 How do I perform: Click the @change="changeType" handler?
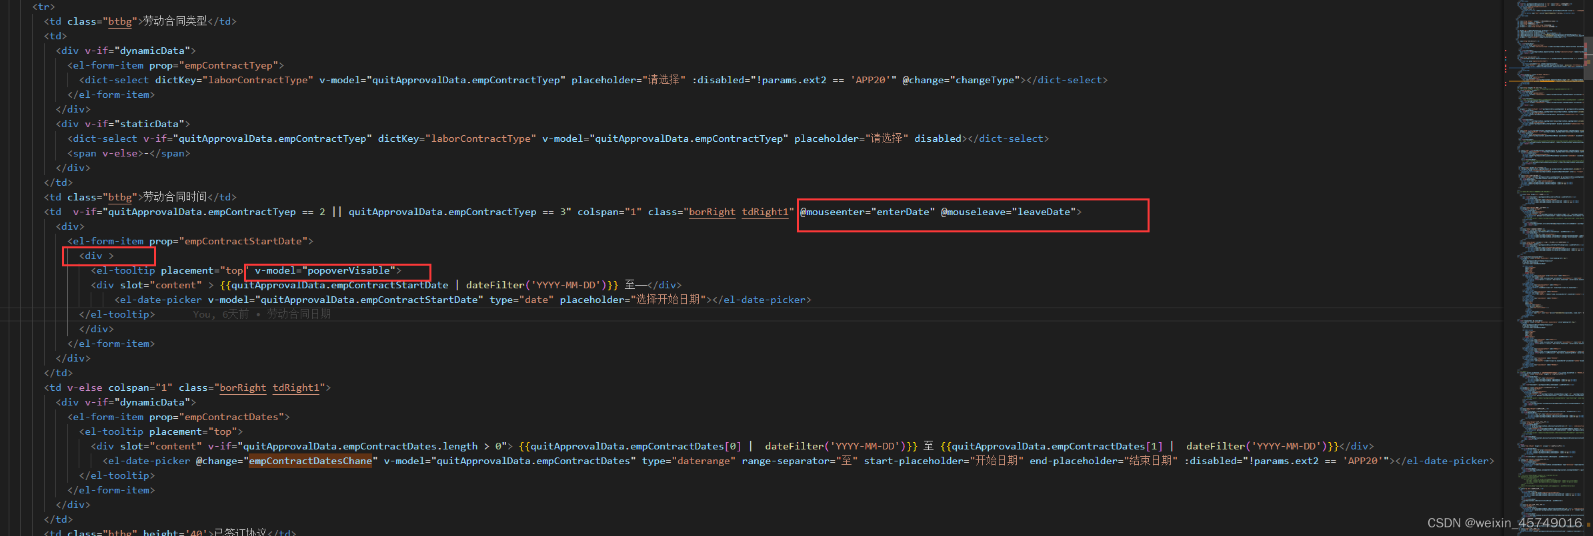click(x=961, y=80)
